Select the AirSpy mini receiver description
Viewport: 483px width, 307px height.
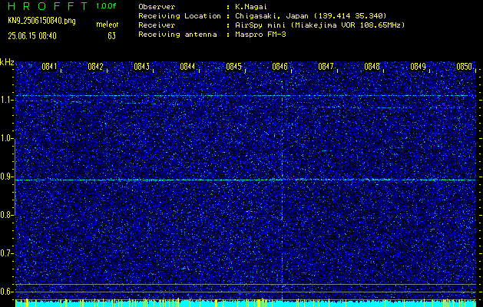point(320,25)
